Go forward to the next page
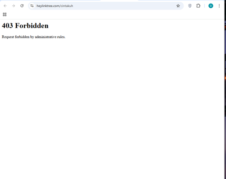Image resolution: width=226 pixels, height=179 pixels. (14, 6)
